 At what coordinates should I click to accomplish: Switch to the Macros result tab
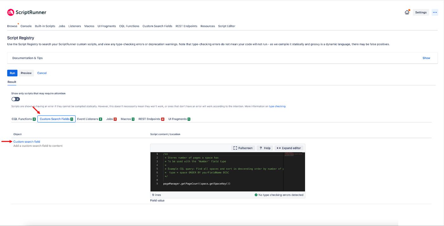pos(127,119)
